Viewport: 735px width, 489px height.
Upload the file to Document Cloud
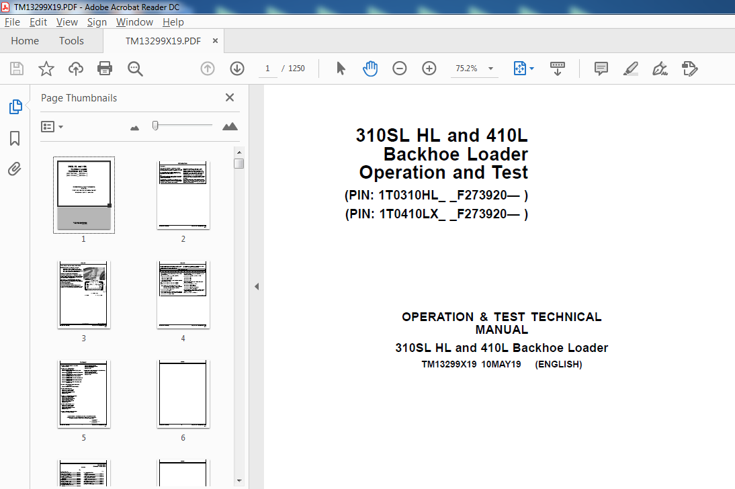tap(75, 69)
